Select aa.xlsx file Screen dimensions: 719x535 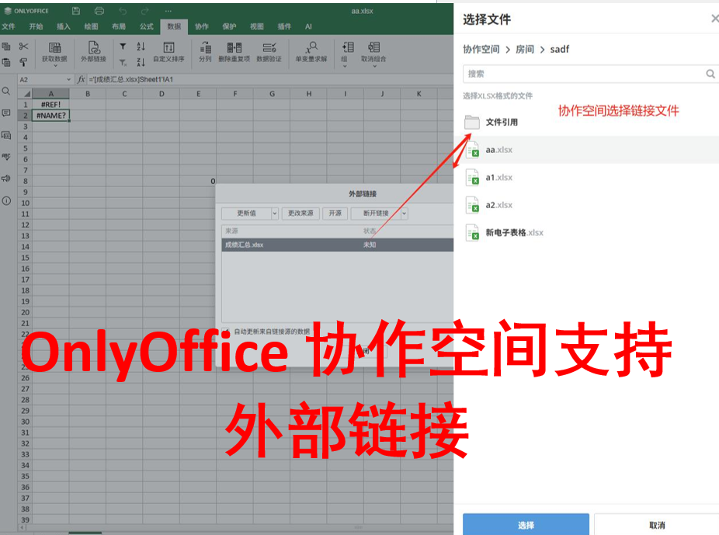pos(586,150)
